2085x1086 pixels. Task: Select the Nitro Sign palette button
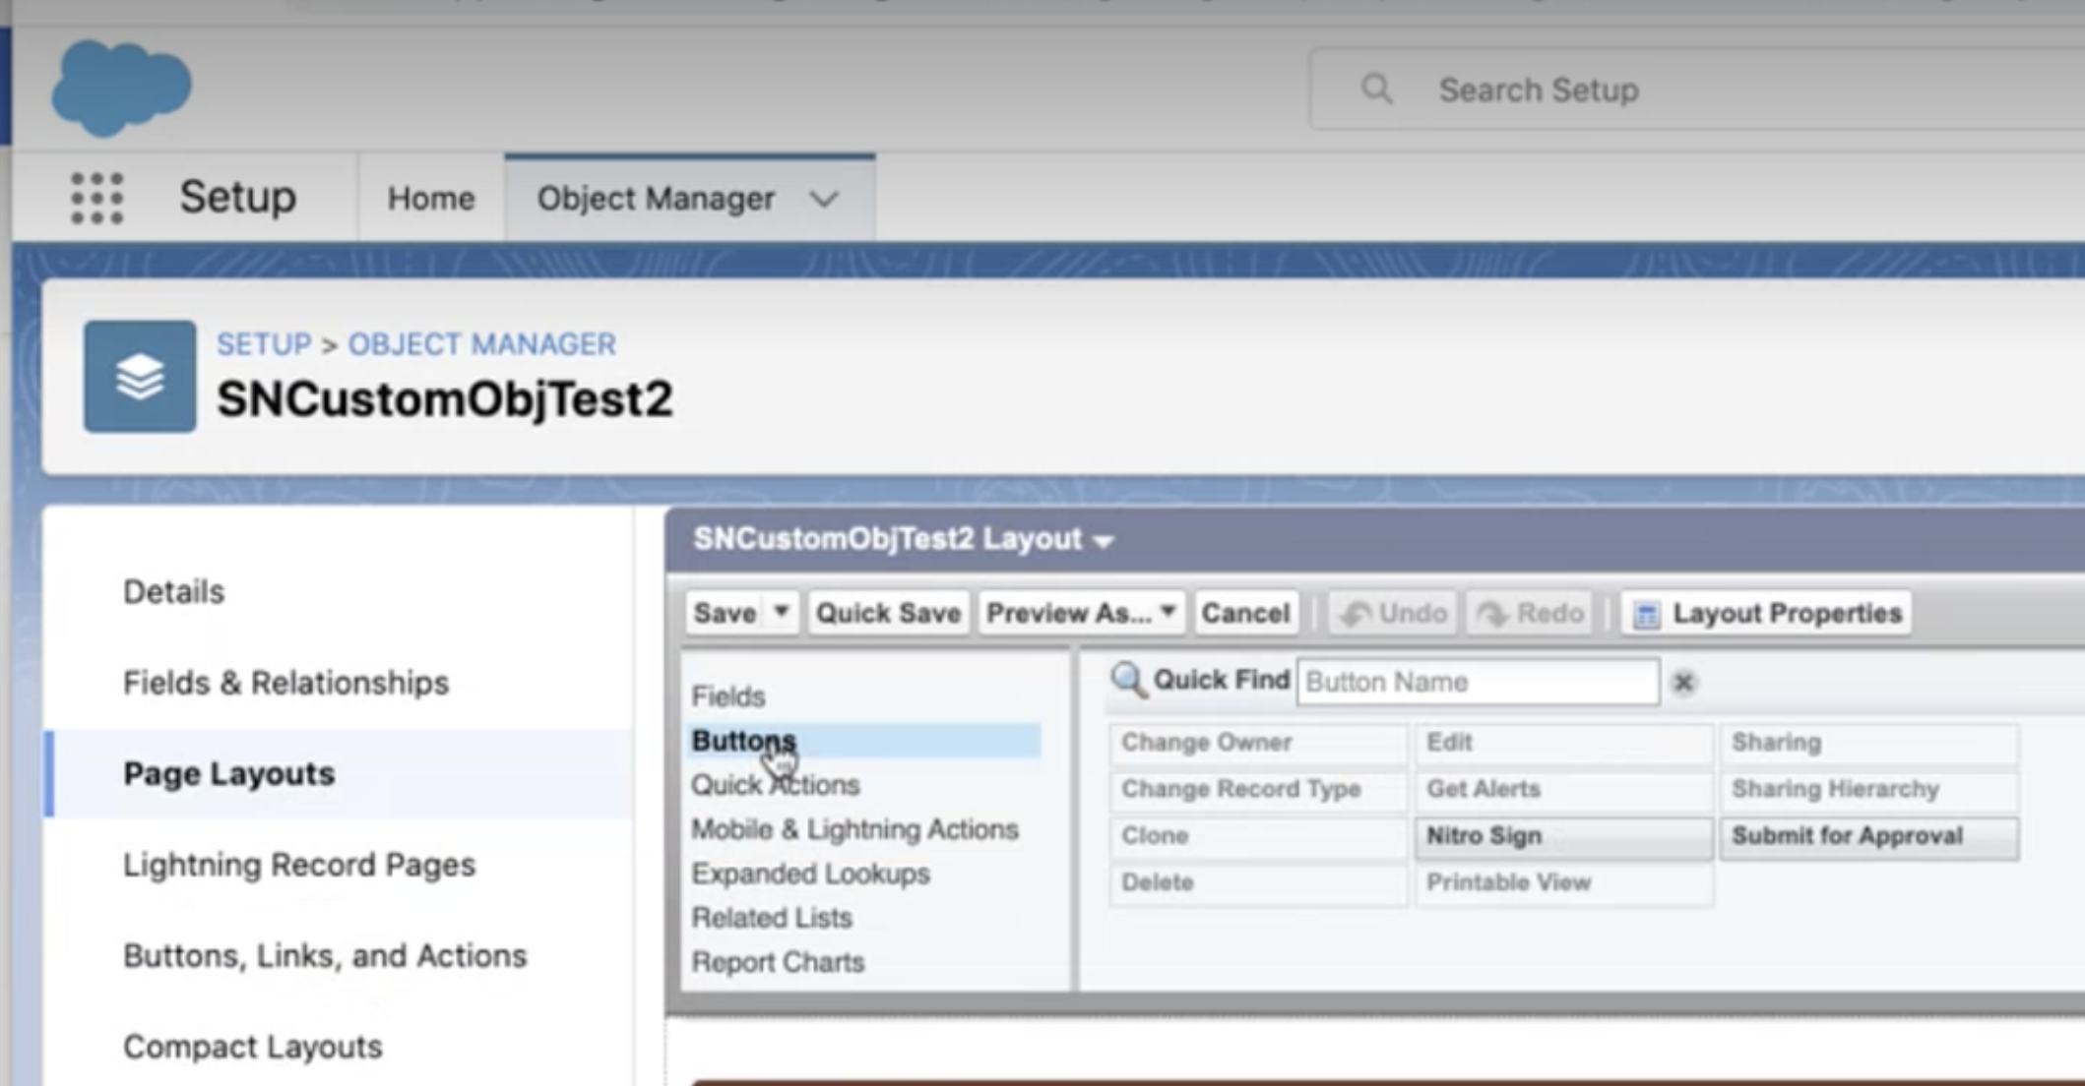click(x=1562, y=836)
